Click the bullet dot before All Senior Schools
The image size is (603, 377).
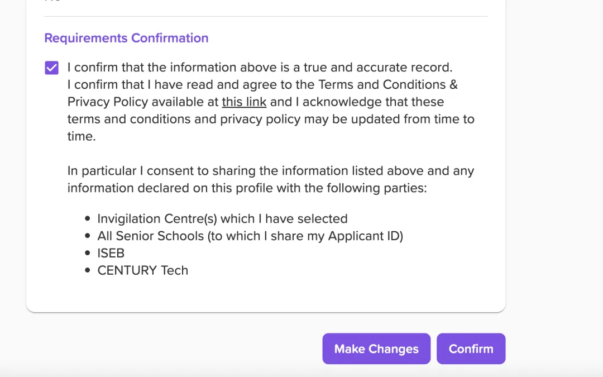coord(87,236)
